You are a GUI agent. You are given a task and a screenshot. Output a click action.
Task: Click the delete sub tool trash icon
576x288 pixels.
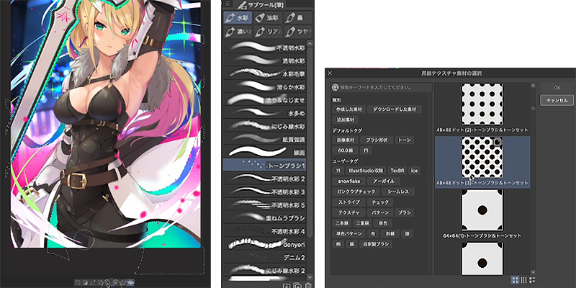309,285
